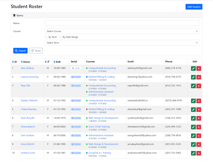
Task: Delete Ryan Breydin's row with red X
Action: coord(199,118)
